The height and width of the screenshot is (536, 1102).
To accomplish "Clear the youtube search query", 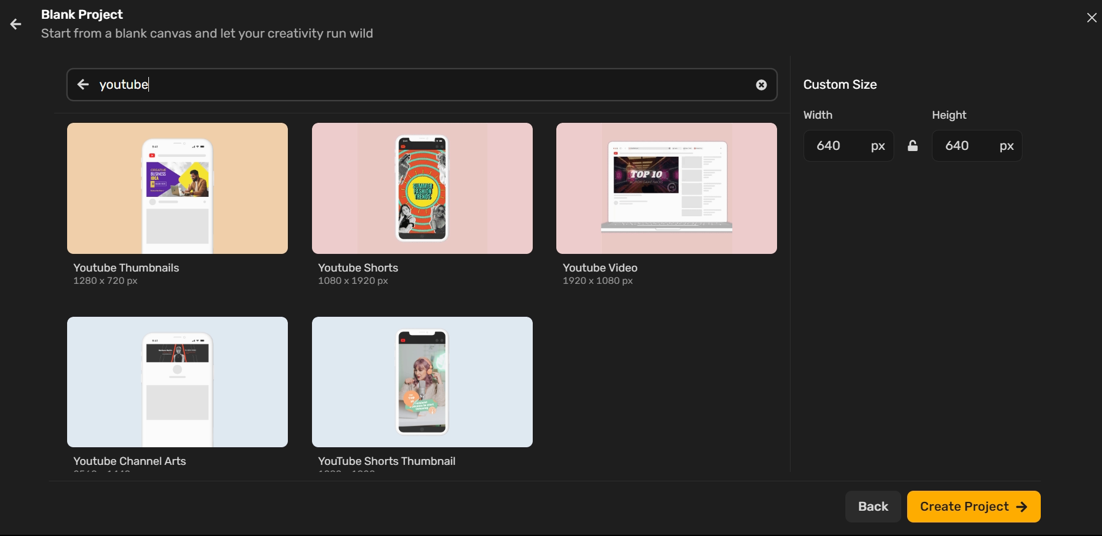I will click(762, 85).
